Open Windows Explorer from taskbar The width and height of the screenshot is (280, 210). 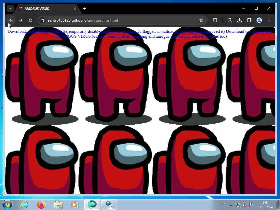point(58,205)
